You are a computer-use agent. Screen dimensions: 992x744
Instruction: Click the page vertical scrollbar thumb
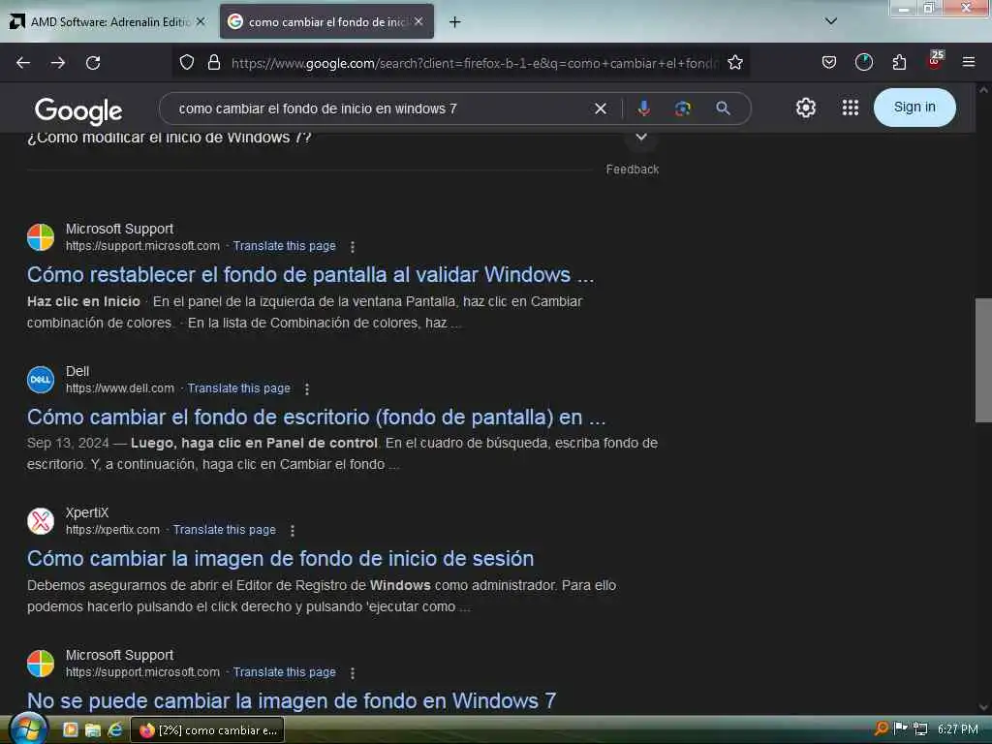tap(983, 360)
